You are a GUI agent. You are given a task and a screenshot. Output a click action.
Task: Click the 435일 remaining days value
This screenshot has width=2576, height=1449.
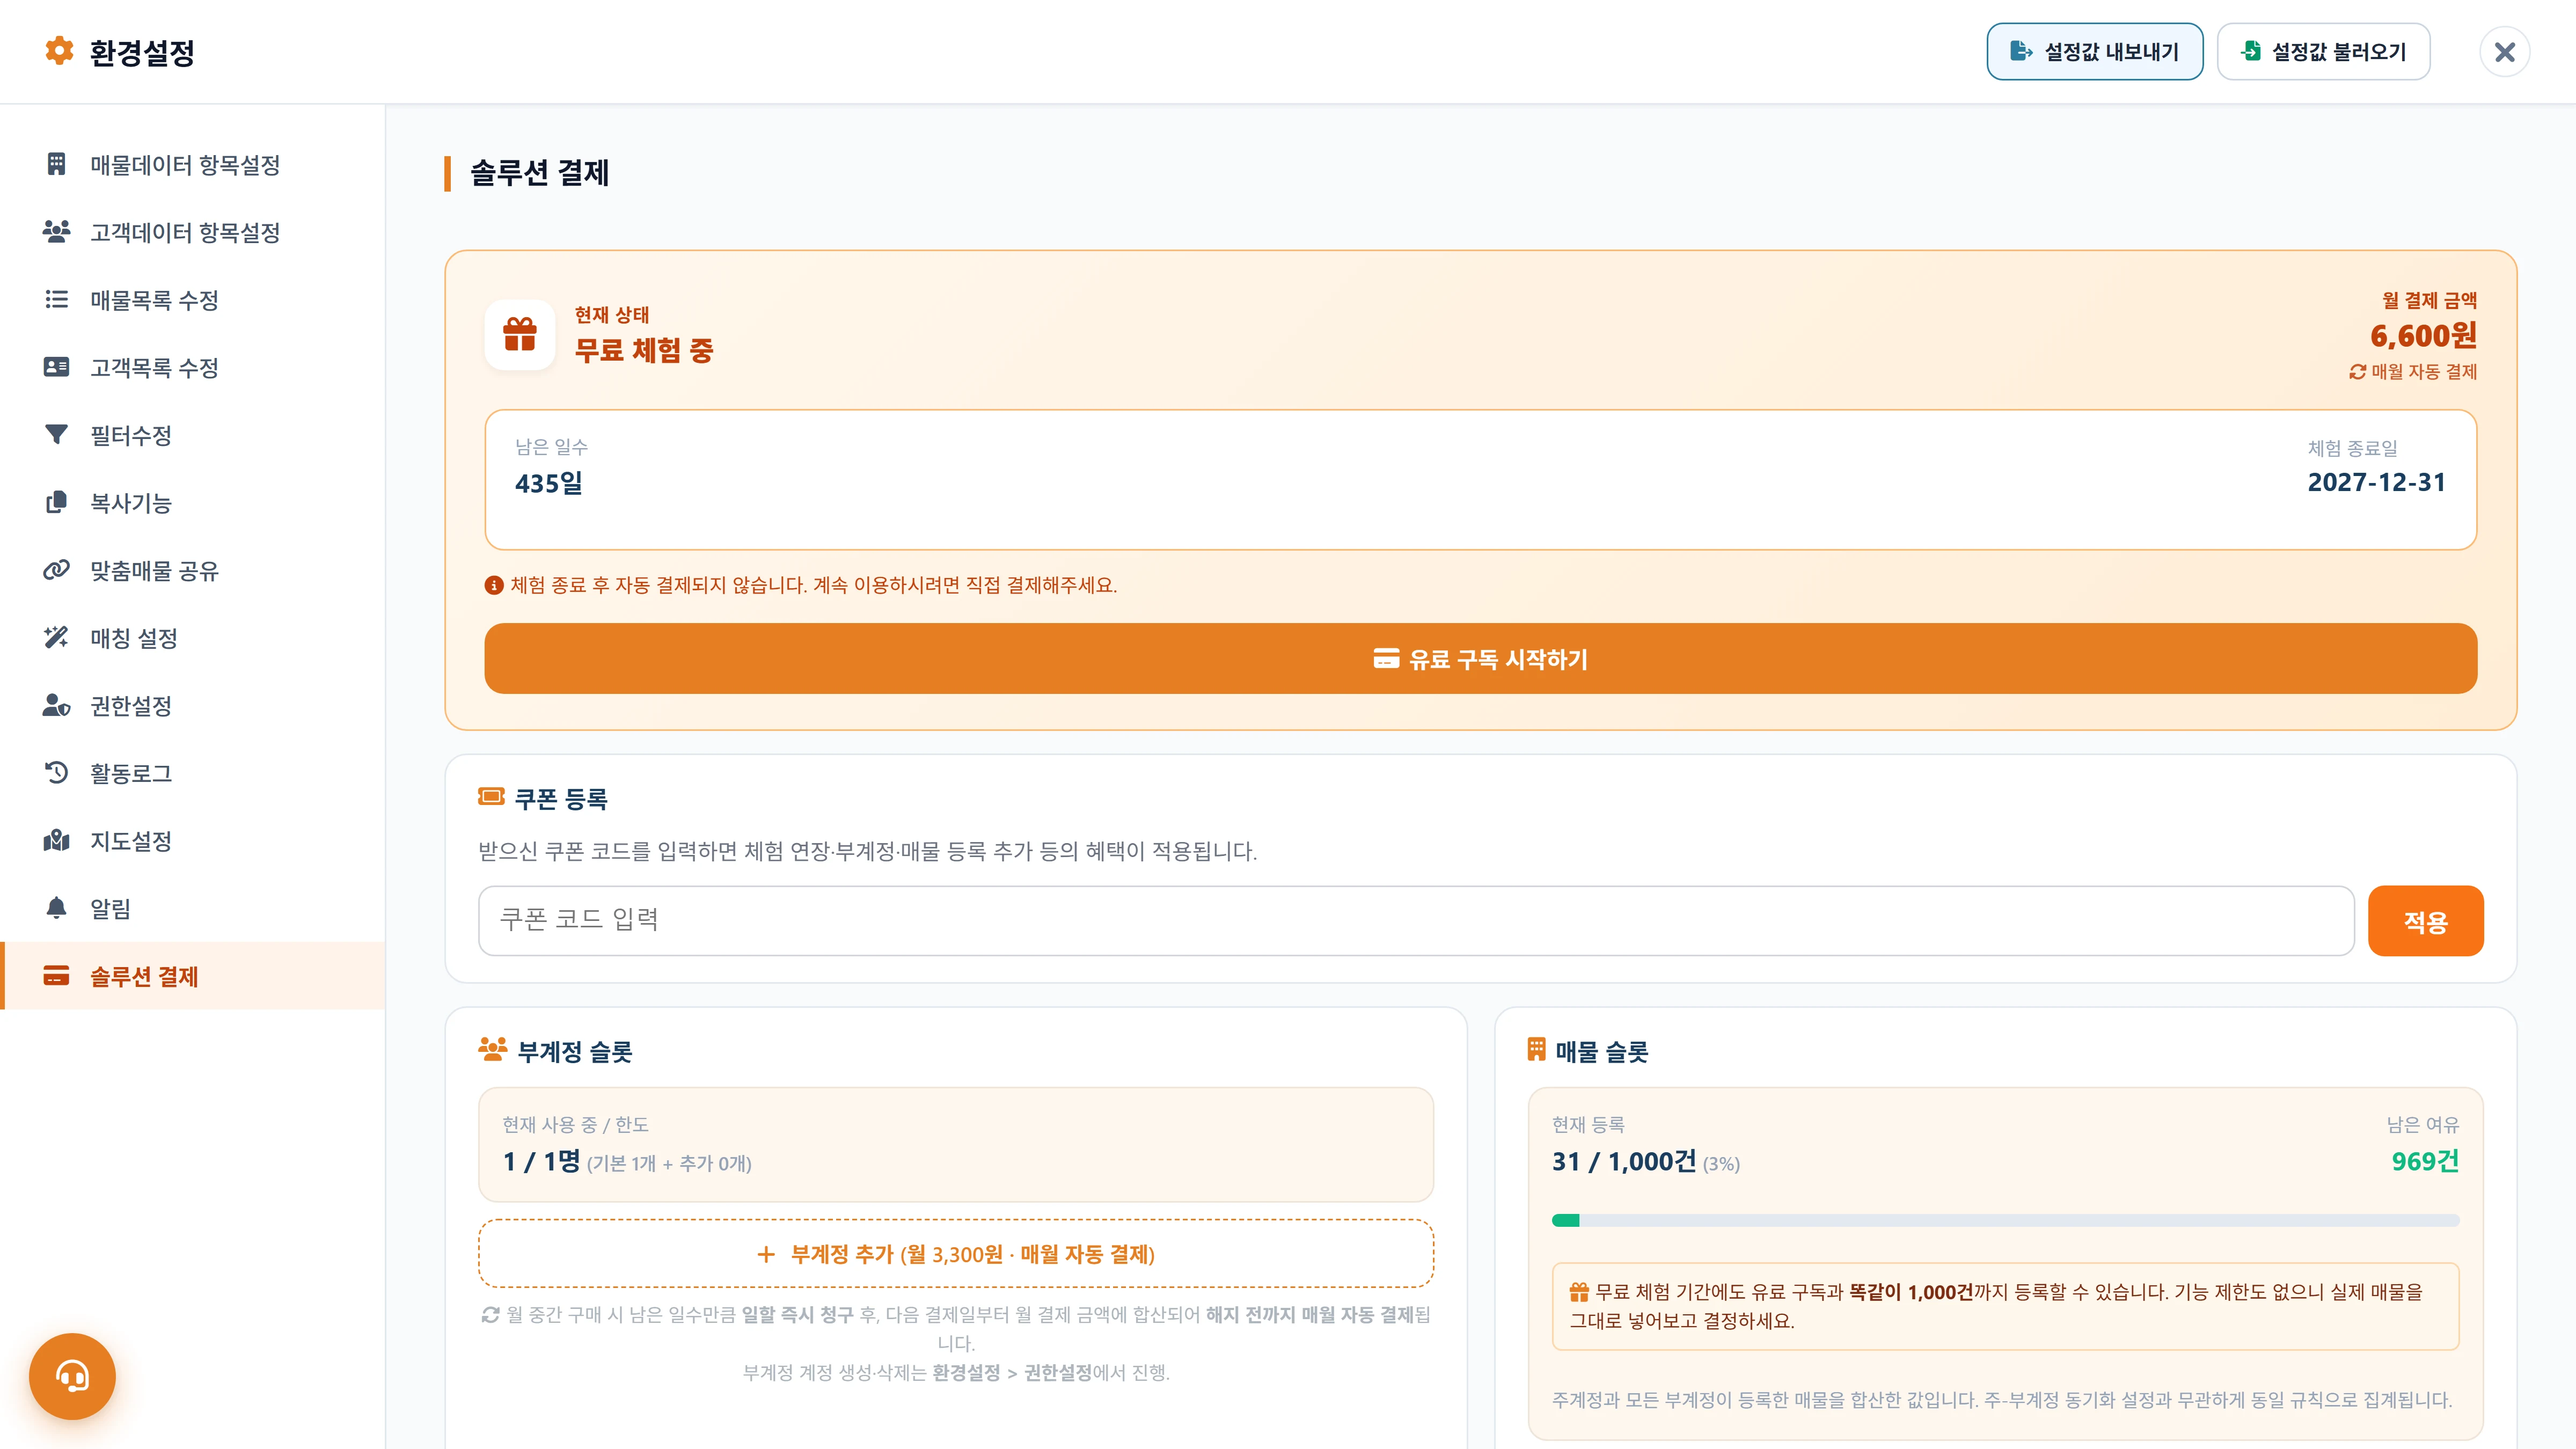tap(548, 483)
